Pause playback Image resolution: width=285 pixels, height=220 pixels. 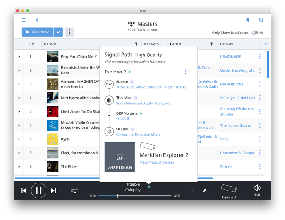(x=38, y=191)
